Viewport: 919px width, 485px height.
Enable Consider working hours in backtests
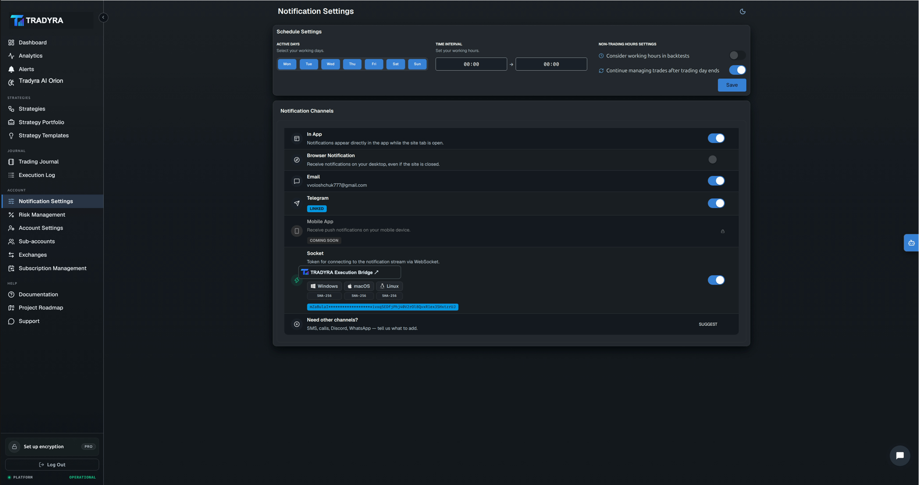pos(737,55)
